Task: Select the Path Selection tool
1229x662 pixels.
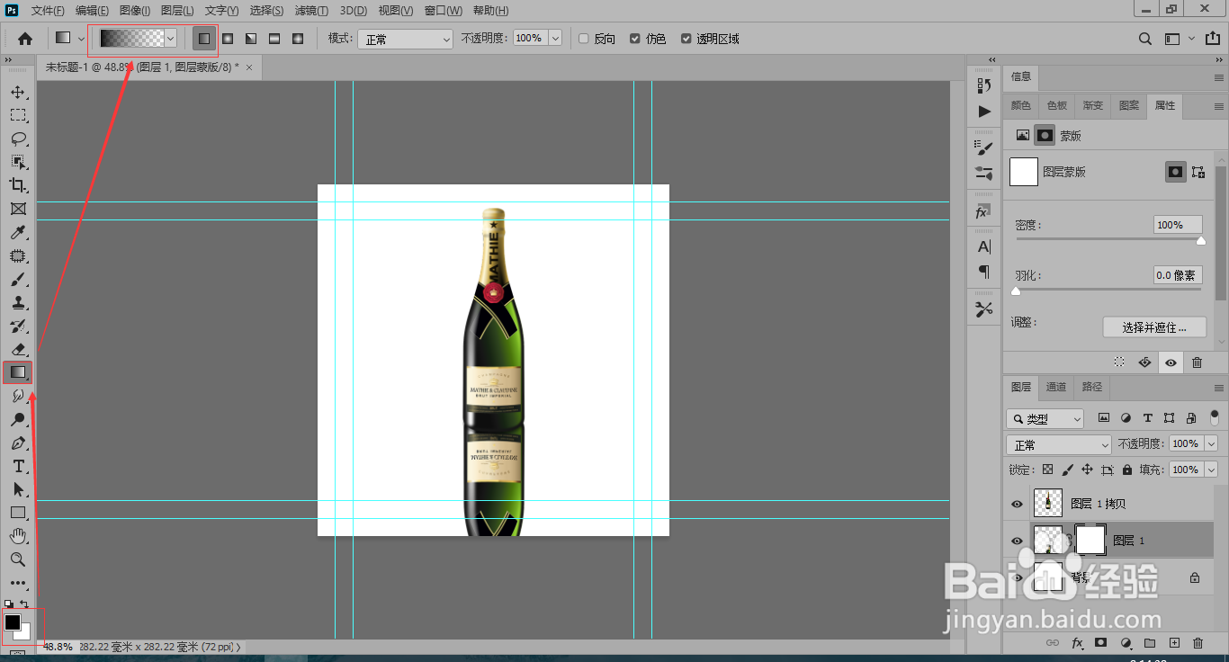Action: (x=18, y=489)
